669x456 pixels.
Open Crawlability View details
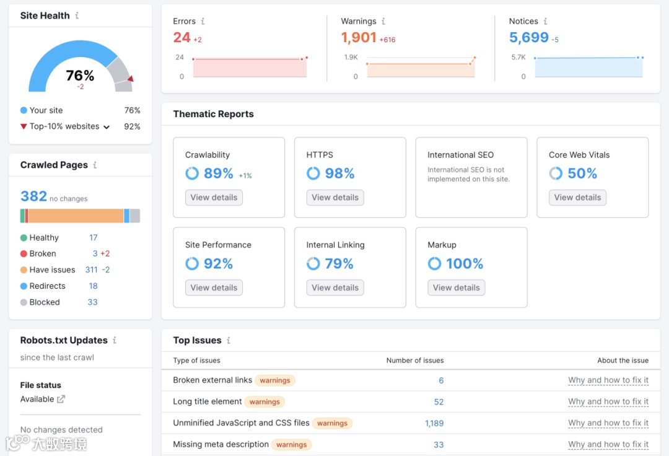pyautogui.click(x=214, y=198)
